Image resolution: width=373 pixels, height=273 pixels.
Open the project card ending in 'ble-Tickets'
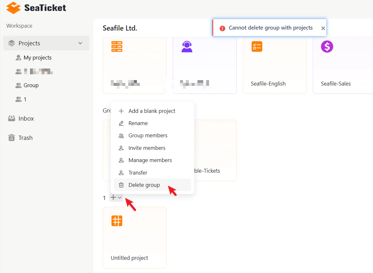215,150
